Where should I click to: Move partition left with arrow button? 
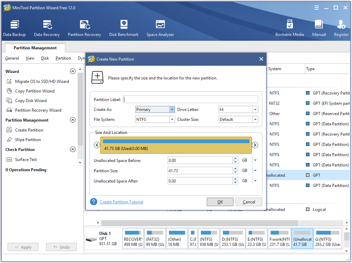coord(97,145)
